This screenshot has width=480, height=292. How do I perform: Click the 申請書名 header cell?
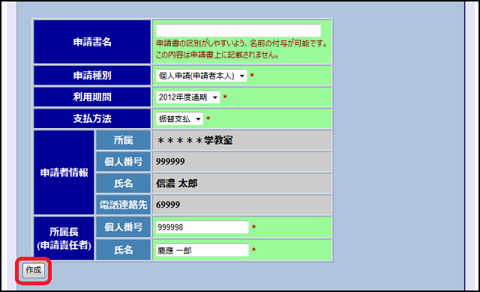point(92,42)
